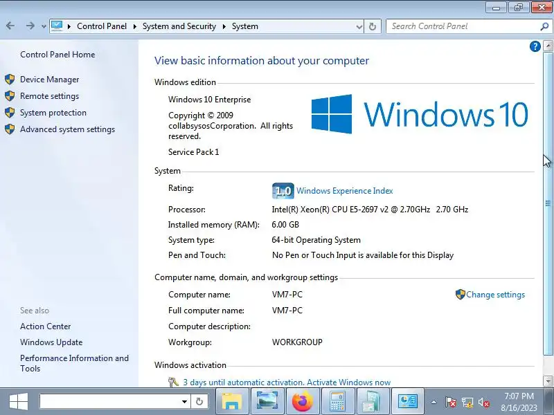Open the photo viewer taskbar icon
Screen dimensions: 554x415
[x=267, y=401]
